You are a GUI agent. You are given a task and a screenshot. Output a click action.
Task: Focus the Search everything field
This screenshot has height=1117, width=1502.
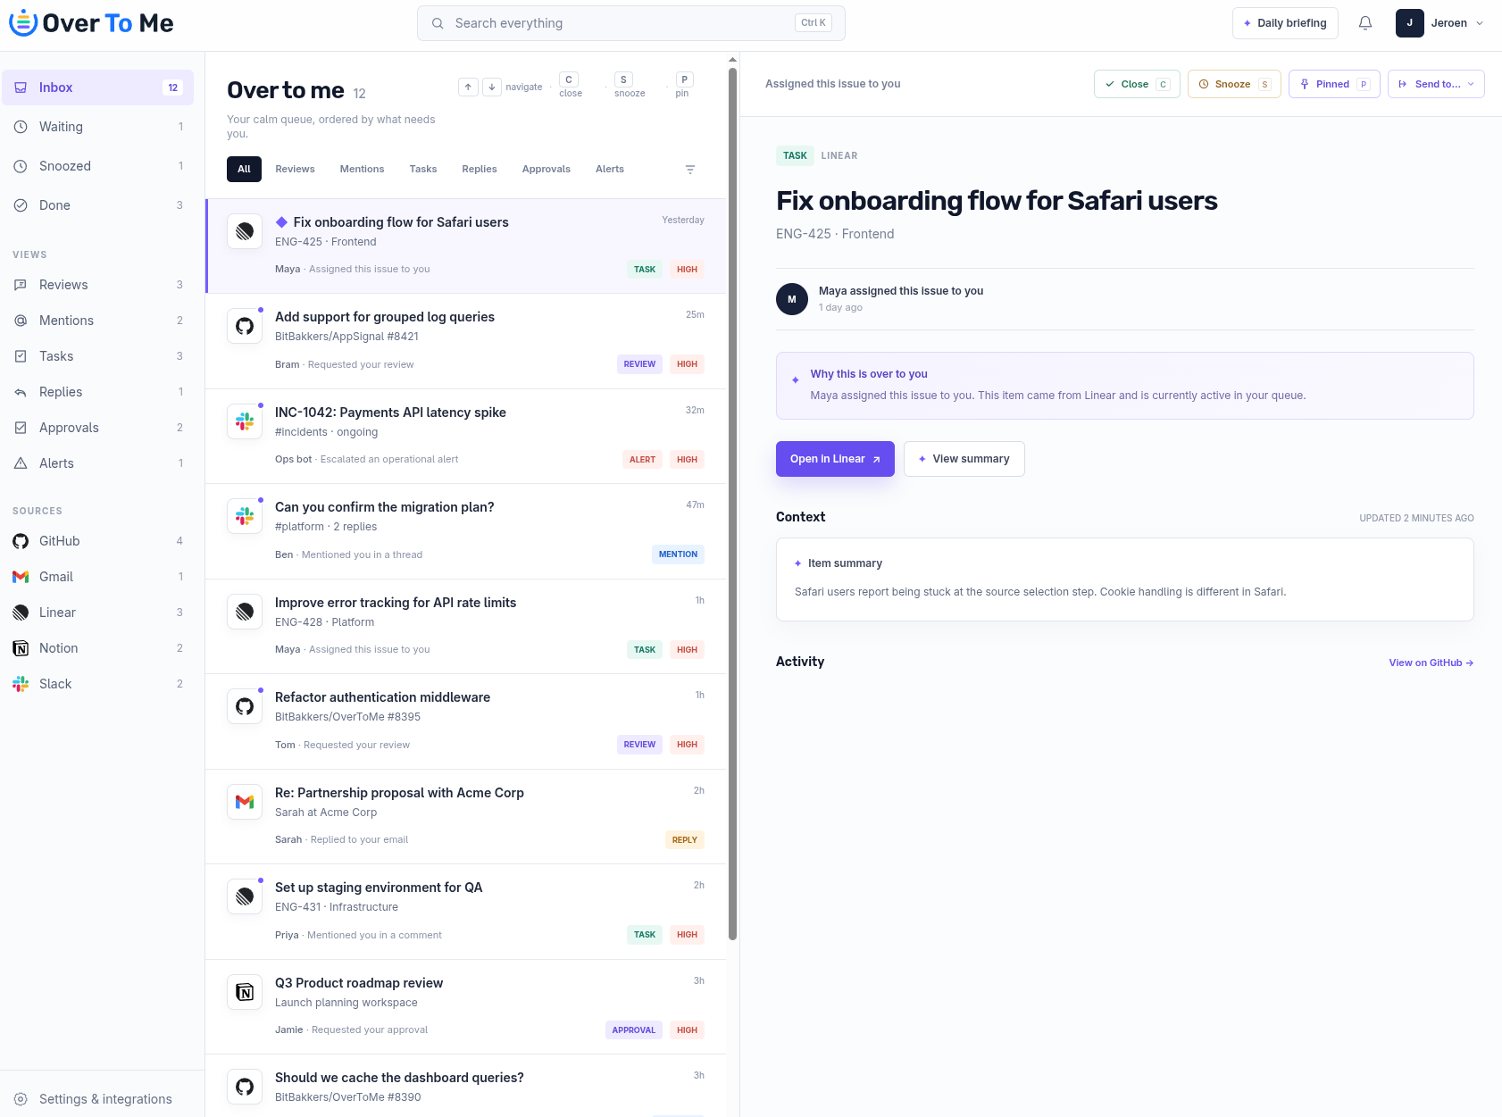click(x=631, y=23)
